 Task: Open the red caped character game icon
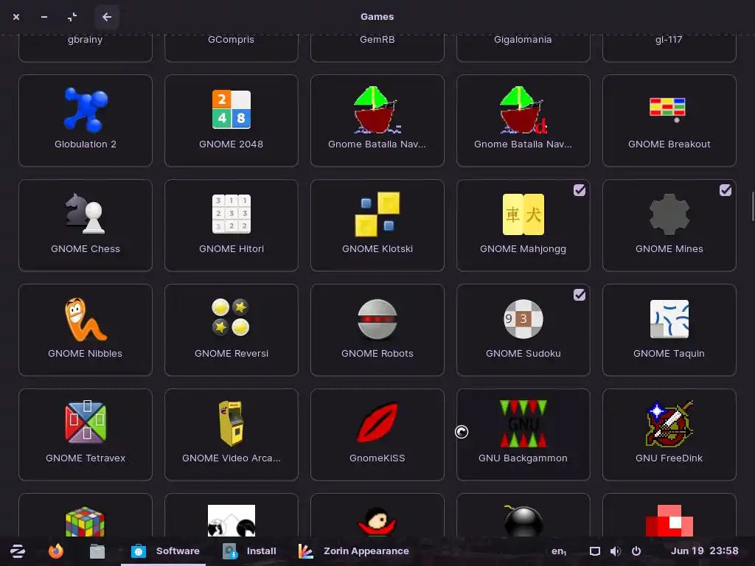[377, 521]
